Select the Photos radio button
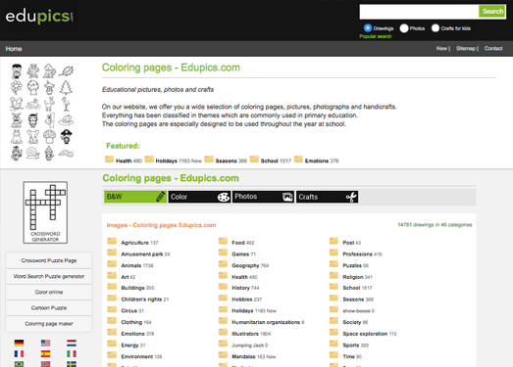The height and width of the screenshot is (367, 513). [x=404, y=28]
